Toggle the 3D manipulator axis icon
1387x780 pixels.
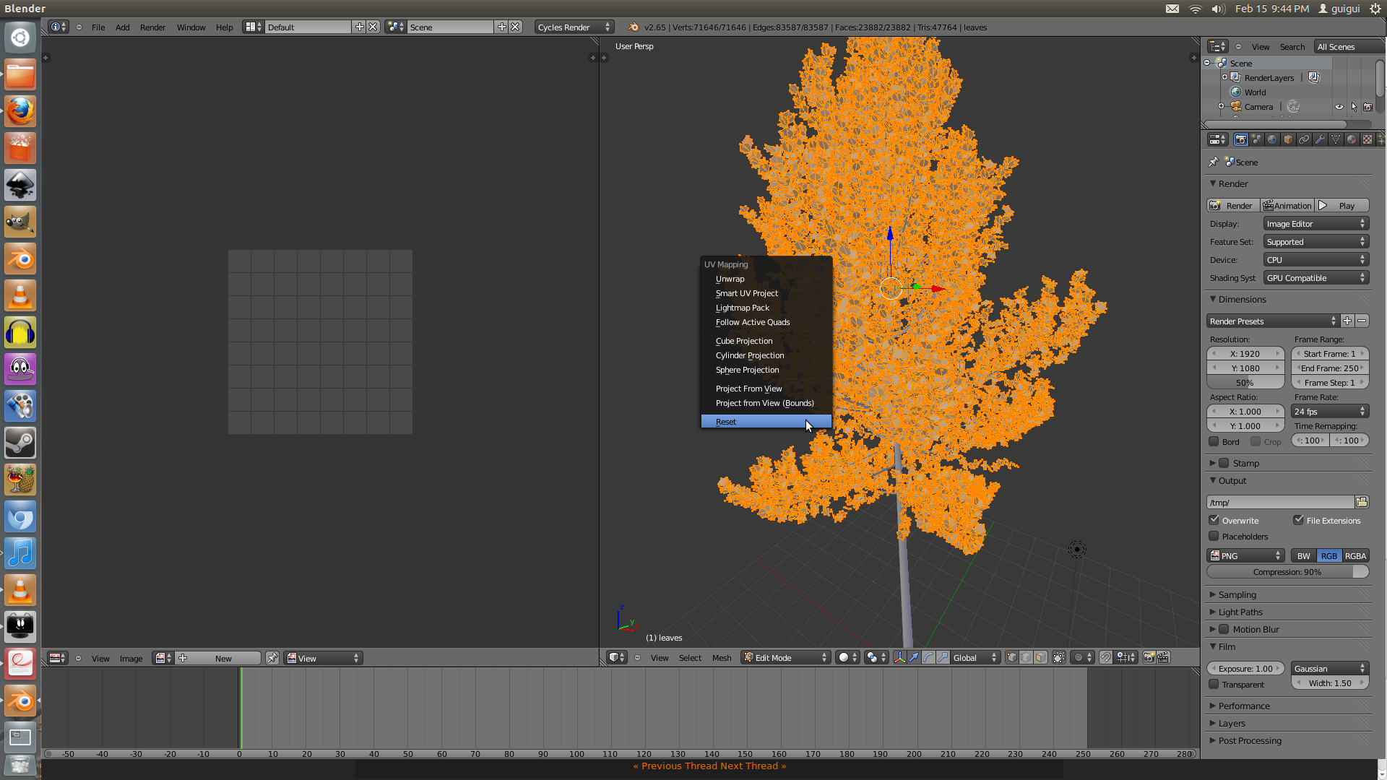pyautogui.click(x=899, y=657)
